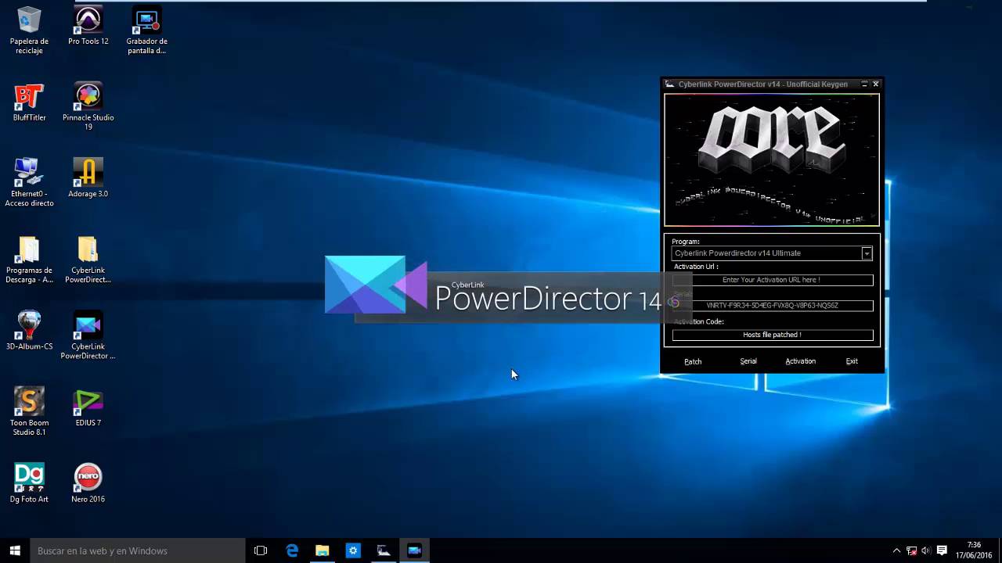Select the Programas de Descarga folder
The width and height of the screenshot is (1002, 563).
[x=29, y=260]
